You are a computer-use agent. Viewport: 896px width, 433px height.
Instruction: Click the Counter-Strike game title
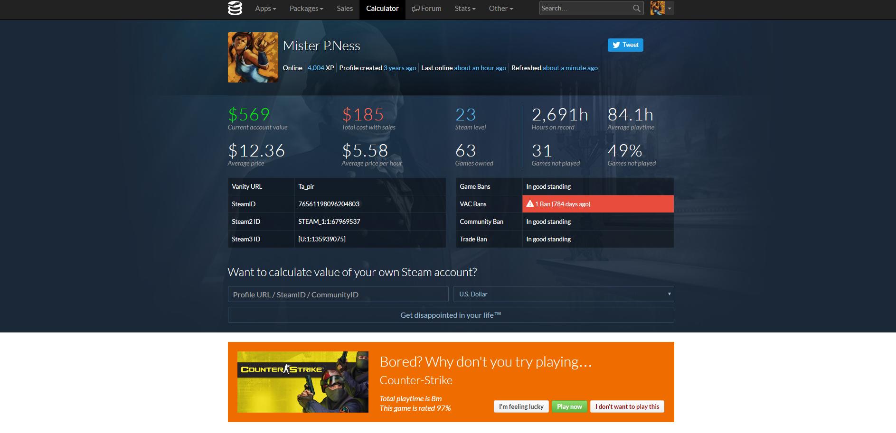point(416,380)
